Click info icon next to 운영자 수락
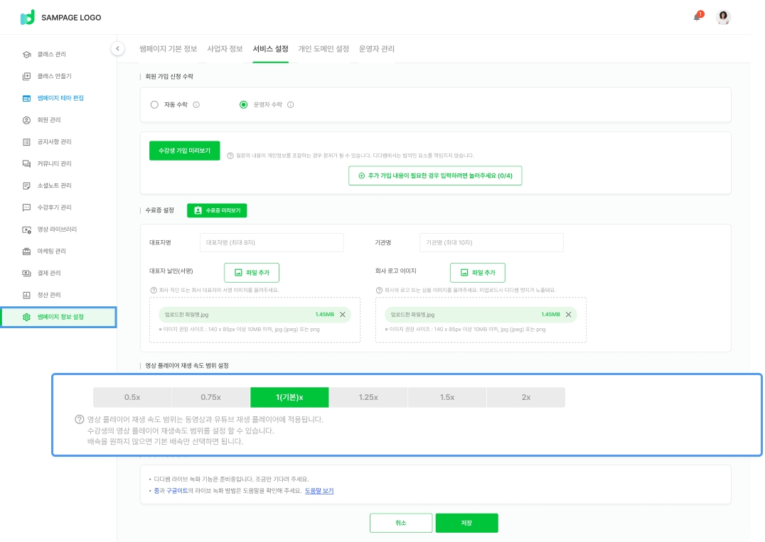765x542 pixels. pos(291,104)
